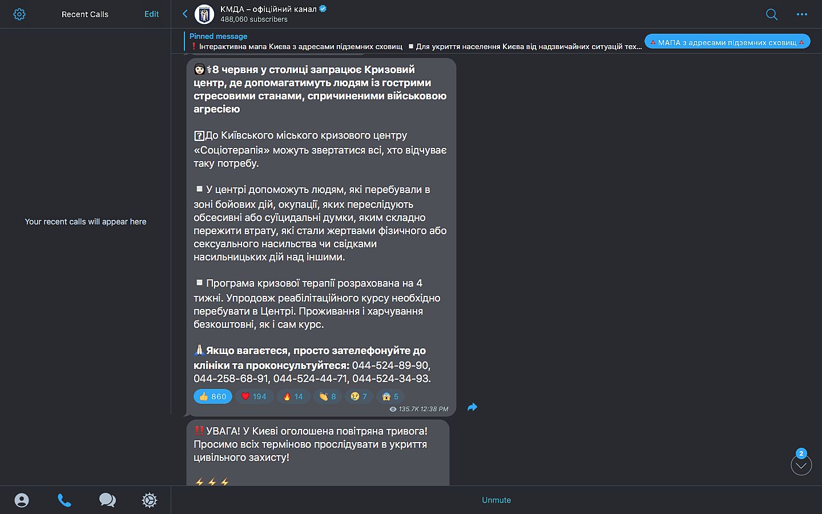Screen dimensions: 822x514
Task: Jump to latest unread messages
Action: [x=801, y=465]
